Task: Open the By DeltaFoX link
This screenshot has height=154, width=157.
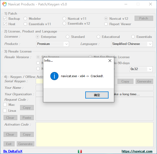Action: (13, 151)
